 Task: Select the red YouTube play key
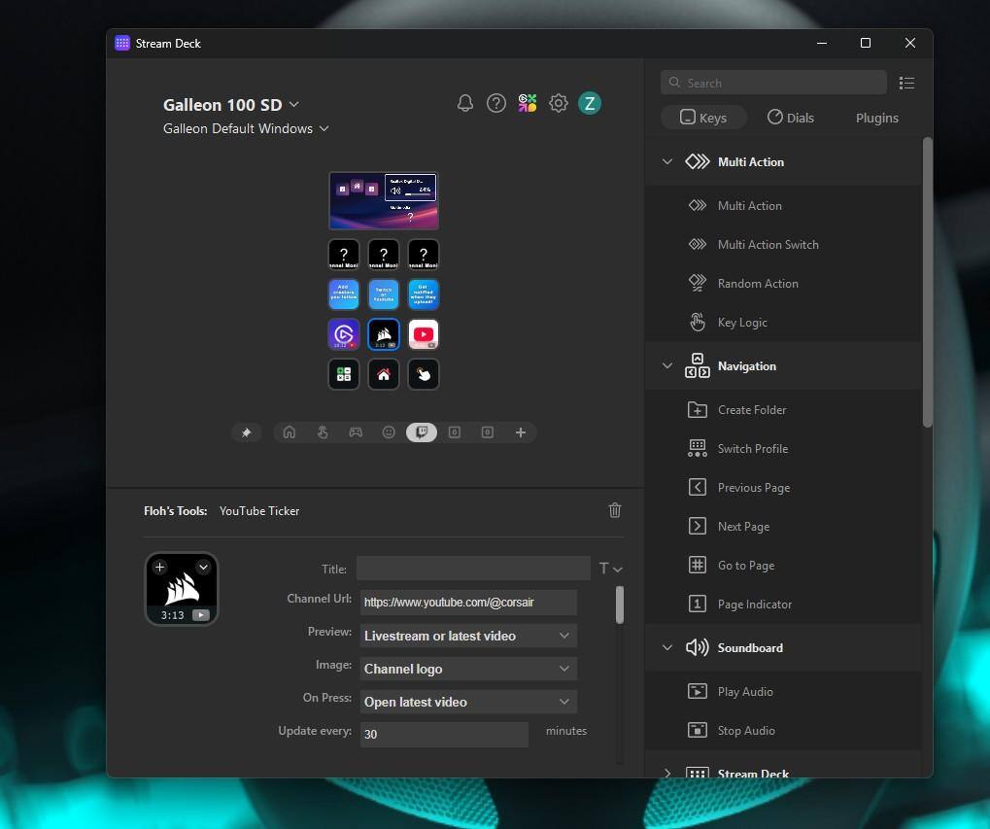[423, 334]
